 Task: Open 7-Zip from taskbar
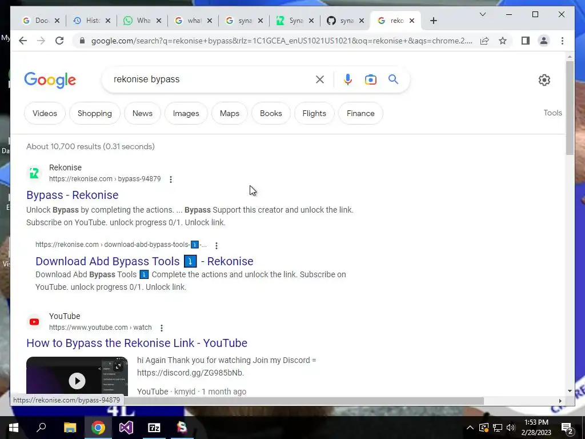coord(154,428)
